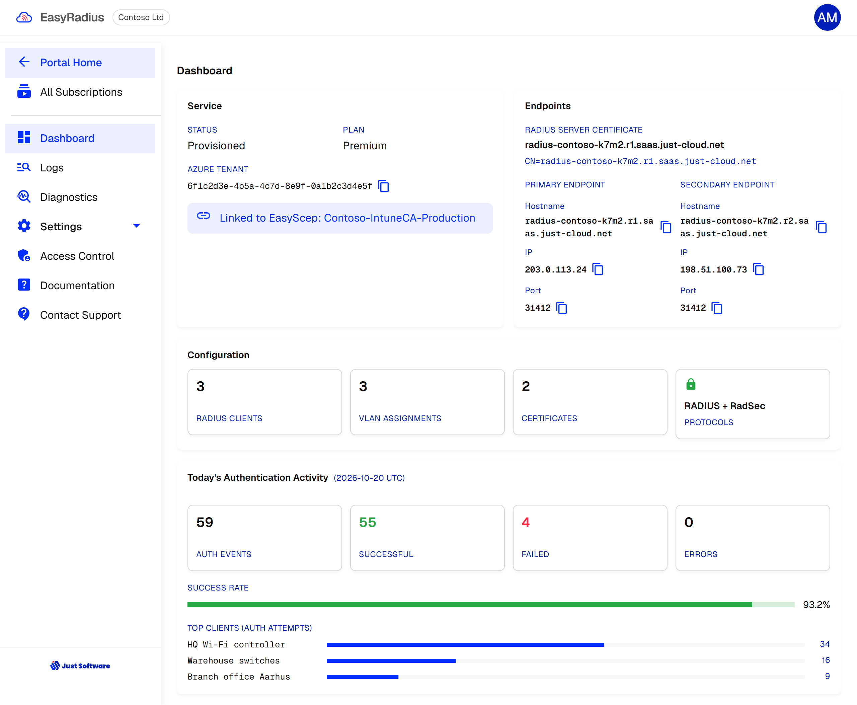
Task: Open the Certificates card
Action: click(590, 402)
